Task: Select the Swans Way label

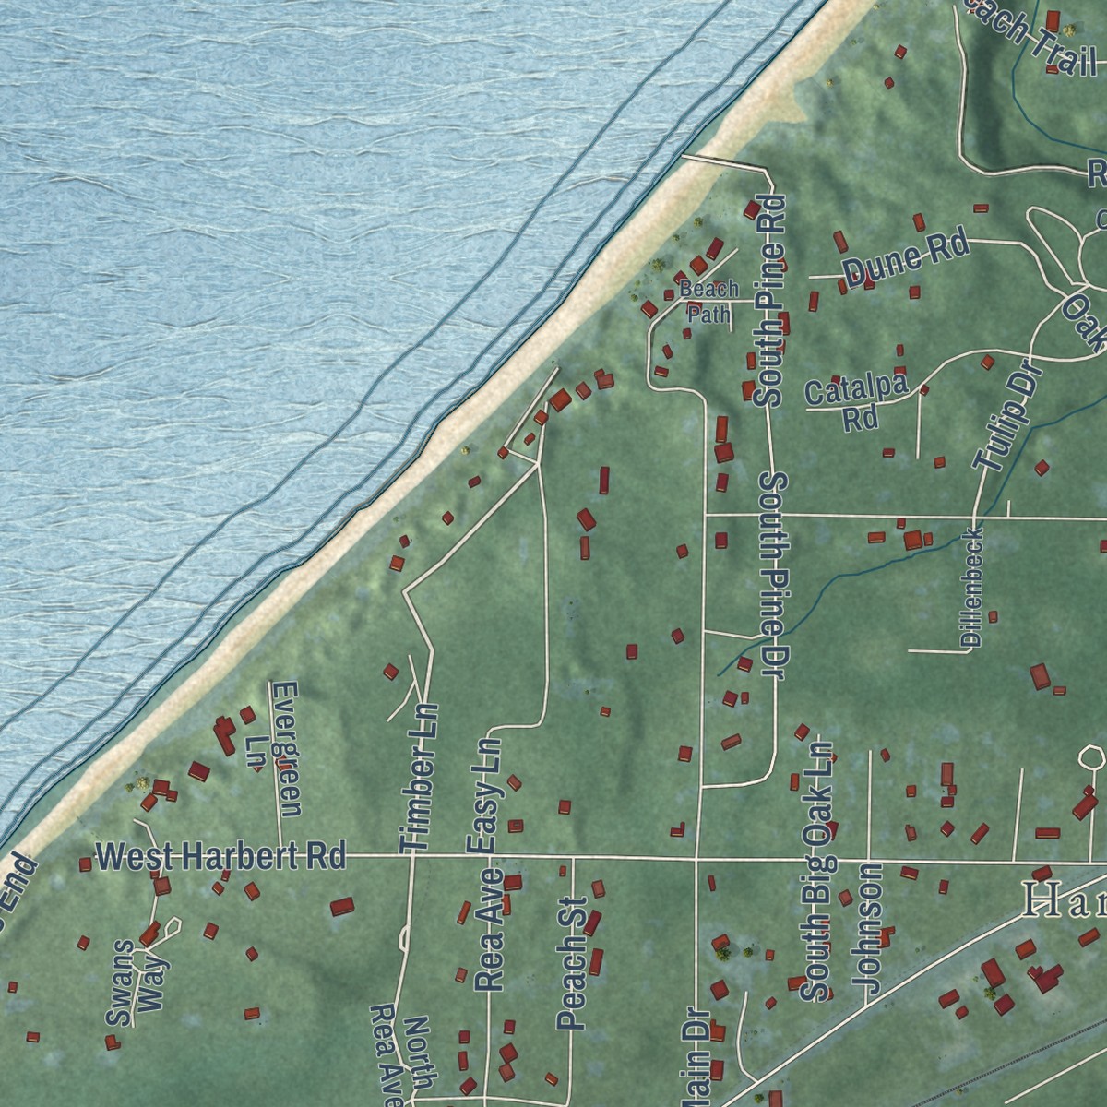Action: [x=137, y=983]
